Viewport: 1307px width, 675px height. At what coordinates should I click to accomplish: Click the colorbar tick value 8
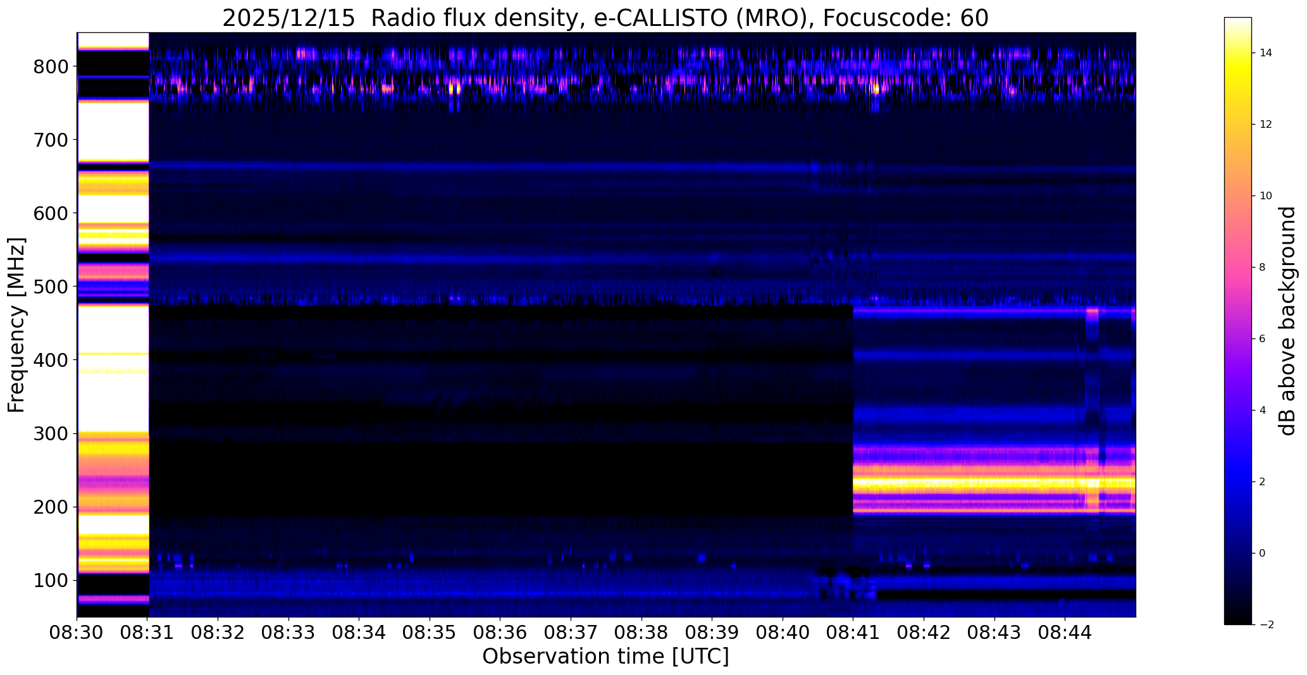(x=1263, y=268)
